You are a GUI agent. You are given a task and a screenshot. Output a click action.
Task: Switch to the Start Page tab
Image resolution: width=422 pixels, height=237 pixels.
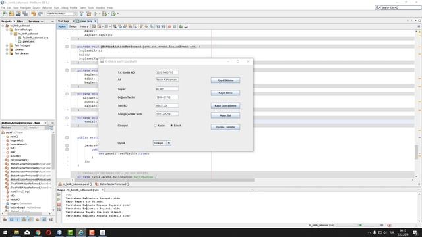(x=64, y=21)
